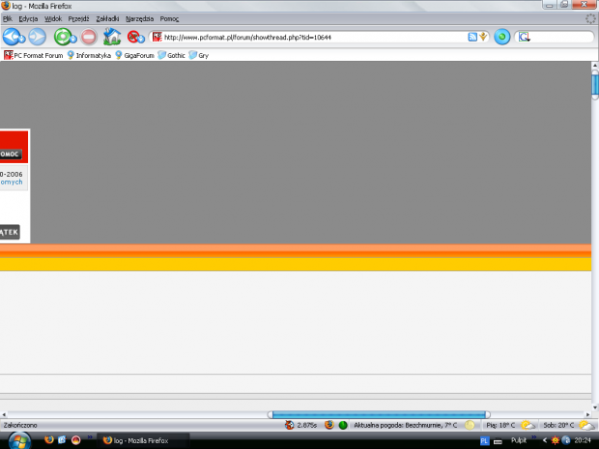Click the Forward navigation button
The height and width of the screenshot is (449, 599).
click(37, 37)
